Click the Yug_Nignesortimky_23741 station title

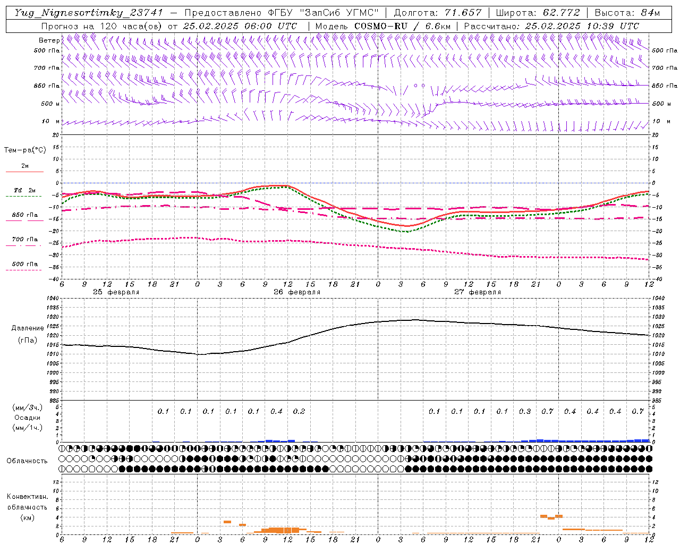point(89,13)
